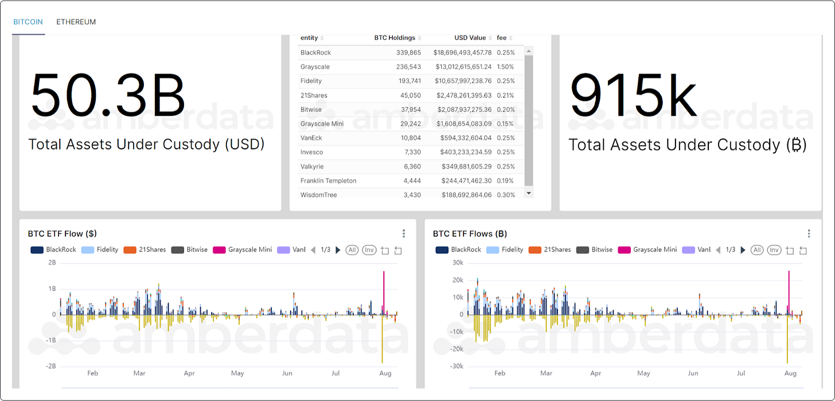Click the BTC Holdings column header
This screenshot has height=401, width=835.
pyautogui.click(x=395, y=38)
